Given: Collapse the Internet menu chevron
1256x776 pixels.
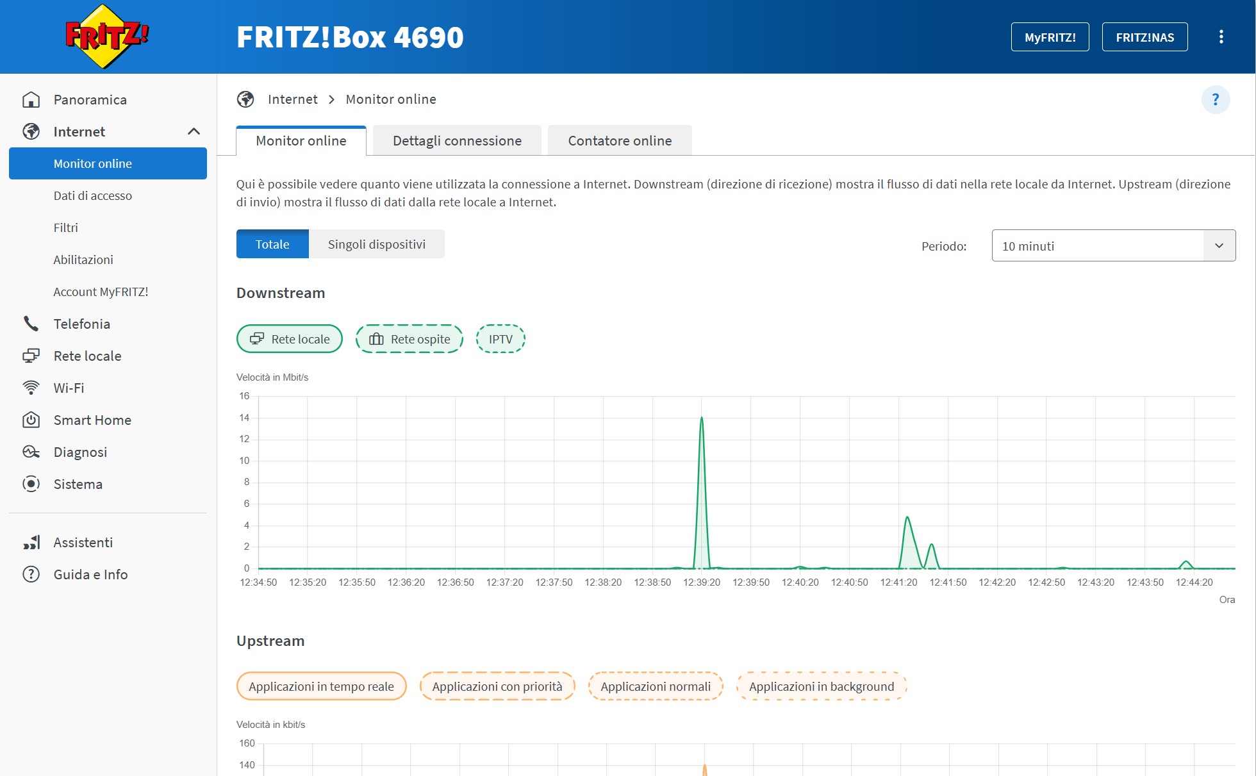Looking at the screenshot, I should tap(194, 131).
